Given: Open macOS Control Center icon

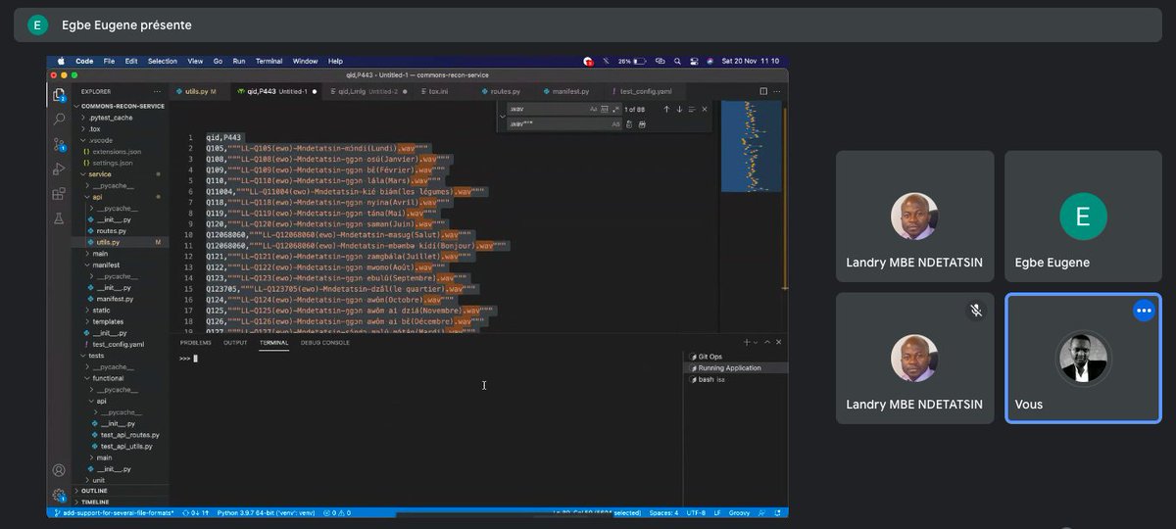Looking at the screenshot, I should (694, 61).
